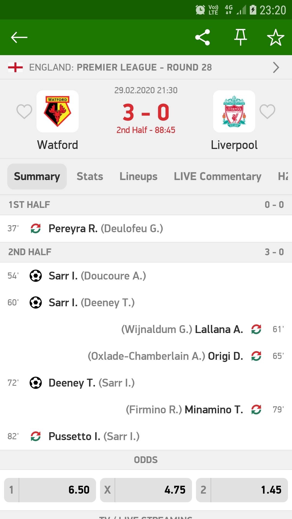The height and width of the screenshot is (519, 292).
Task: Add the match to favorites with star
Action: point(276,37)
